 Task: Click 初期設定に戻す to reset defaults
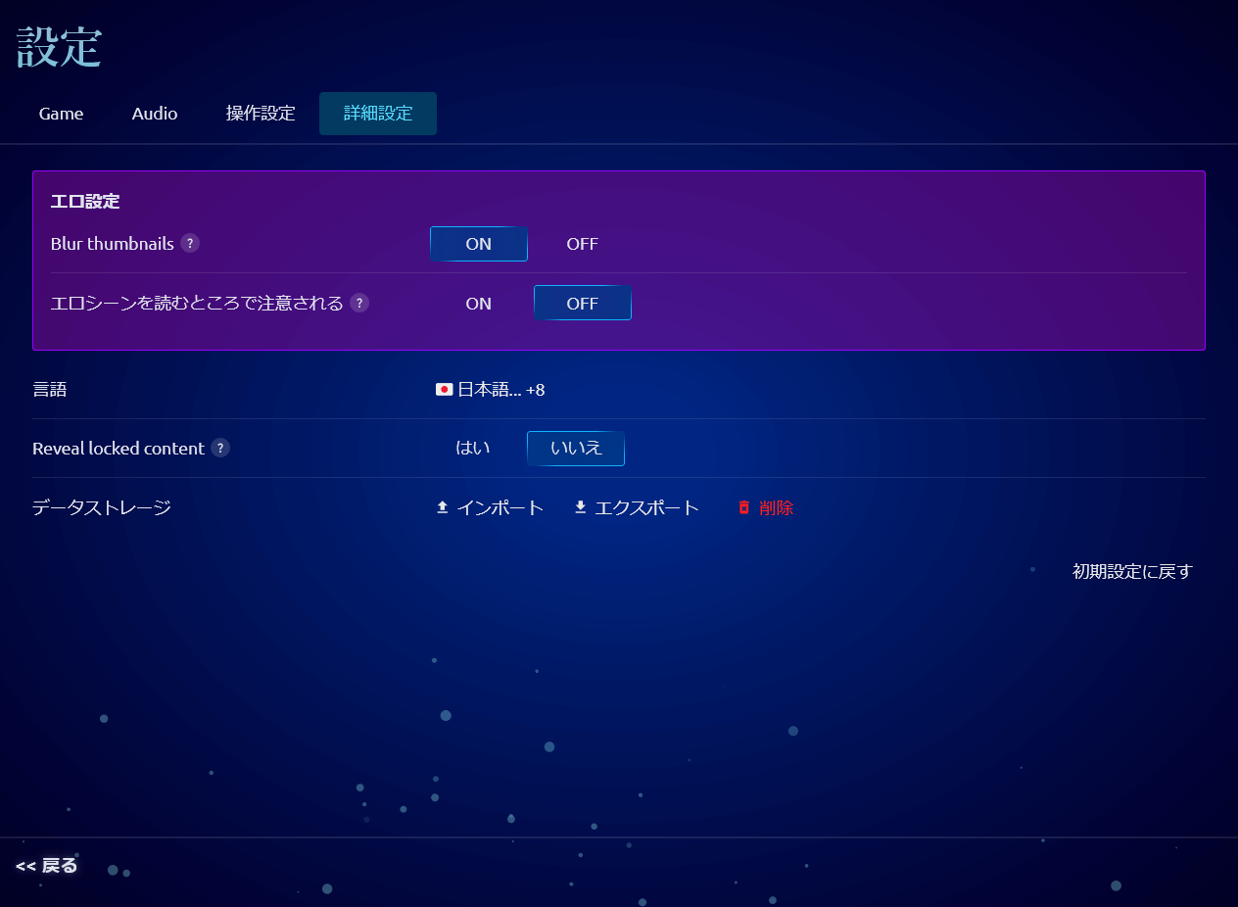click(x=1132, y=572)
